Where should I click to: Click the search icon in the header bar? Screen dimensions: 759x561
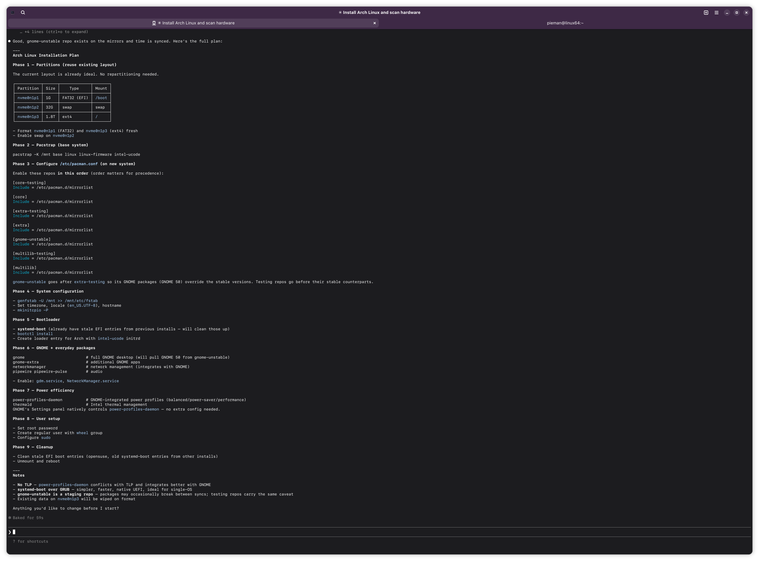tap(23, 13)
